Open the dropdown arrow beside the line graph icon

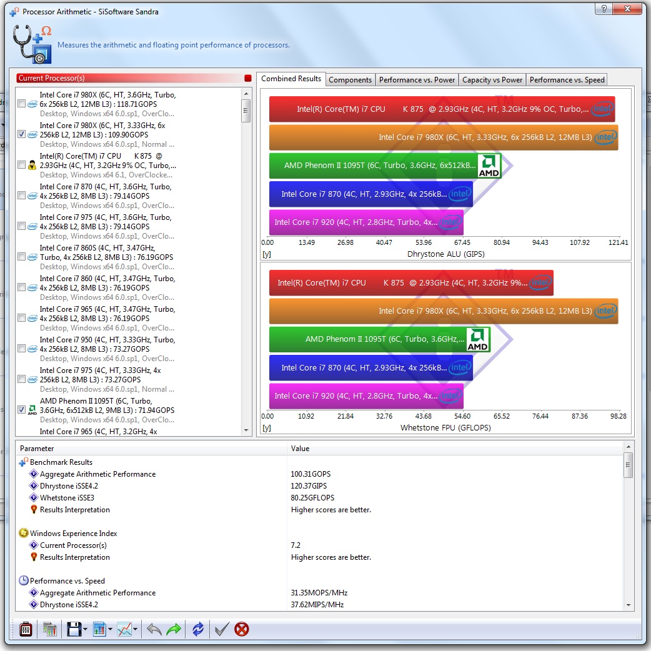(x=136, y=630)
